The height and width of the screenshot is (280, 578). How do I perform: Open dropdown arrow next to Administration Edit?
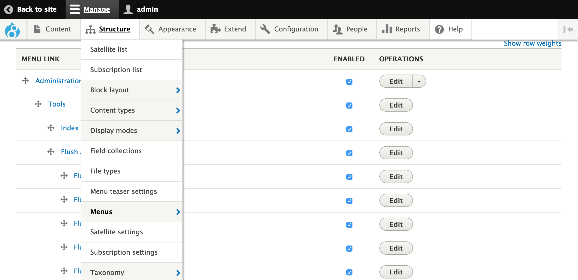tap(419, 81)
